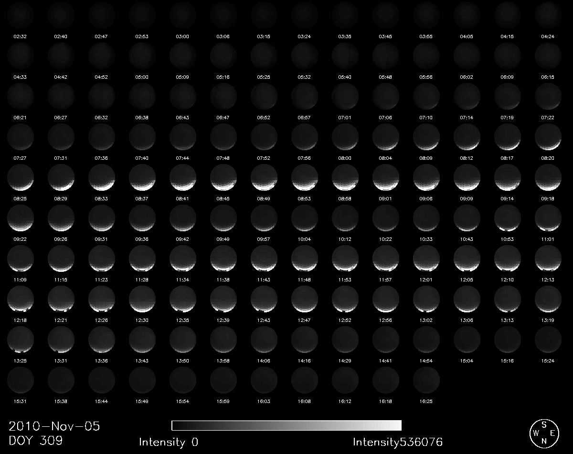The width and height of the screenshot is (573, 454).
Task: Choose the 08:20 disk thumbnail
Action: (x=548, y=136)
